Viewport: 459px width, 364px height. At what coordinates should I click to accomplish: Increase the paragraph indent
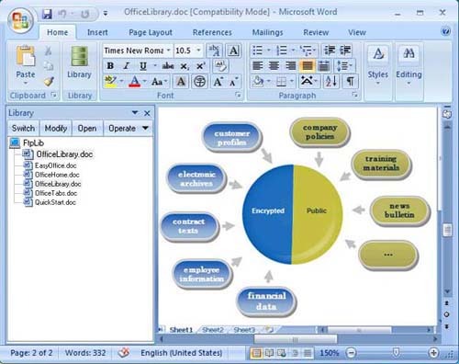click(x=345, y=51)
